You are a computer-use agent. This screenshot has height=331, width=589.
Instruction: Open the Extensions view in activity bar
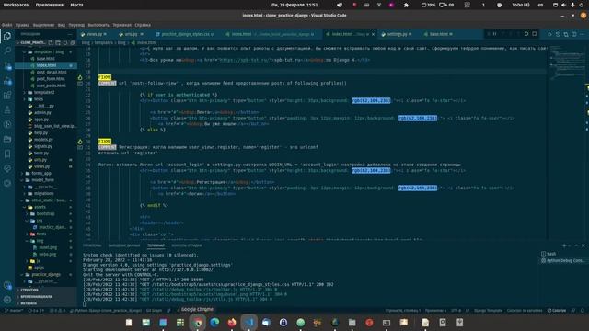tap(7, 96)
